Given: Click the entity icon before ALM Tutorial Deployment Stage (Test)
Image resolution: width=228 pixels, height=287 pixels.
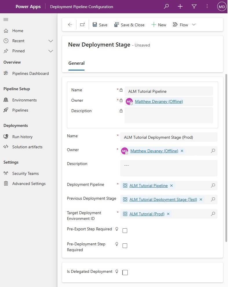Looking at the screenshot, I should pos(125,199).
